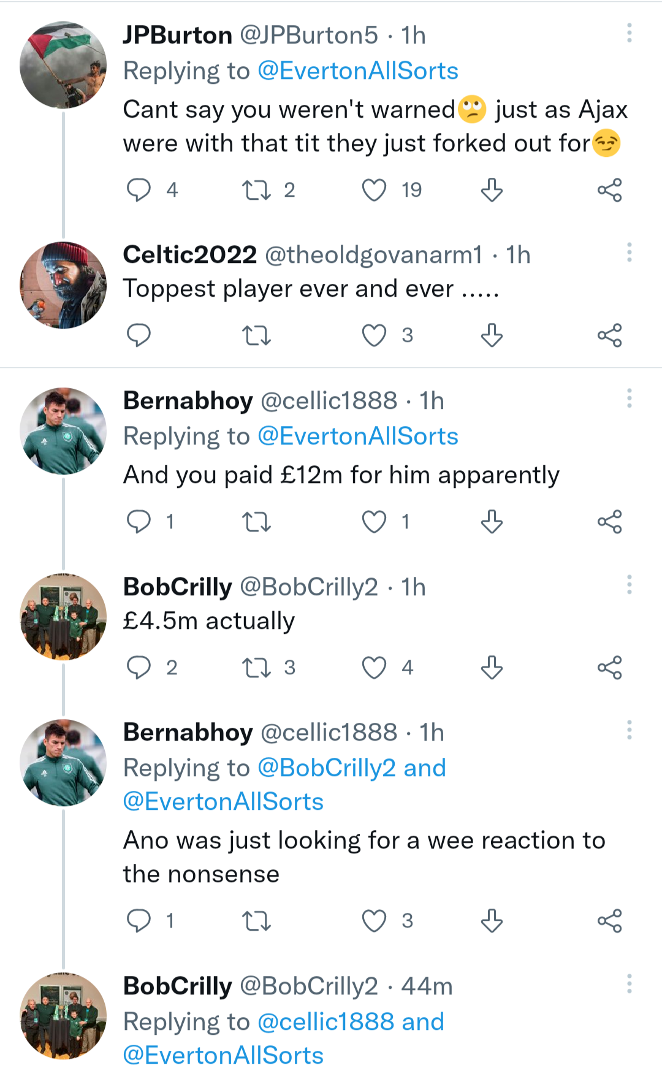View Celtic2022's profile picture

(63, 285)
